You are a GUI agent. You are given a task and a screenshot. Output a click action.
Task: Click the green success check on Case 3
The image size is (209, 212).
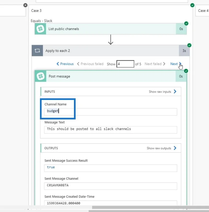(x=192, y=5)
